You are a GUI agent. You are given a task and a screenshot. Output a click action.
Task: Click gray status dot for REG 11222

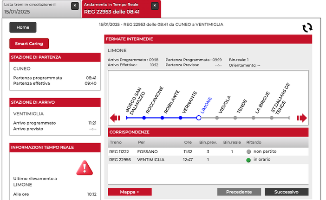pos(248,151)
